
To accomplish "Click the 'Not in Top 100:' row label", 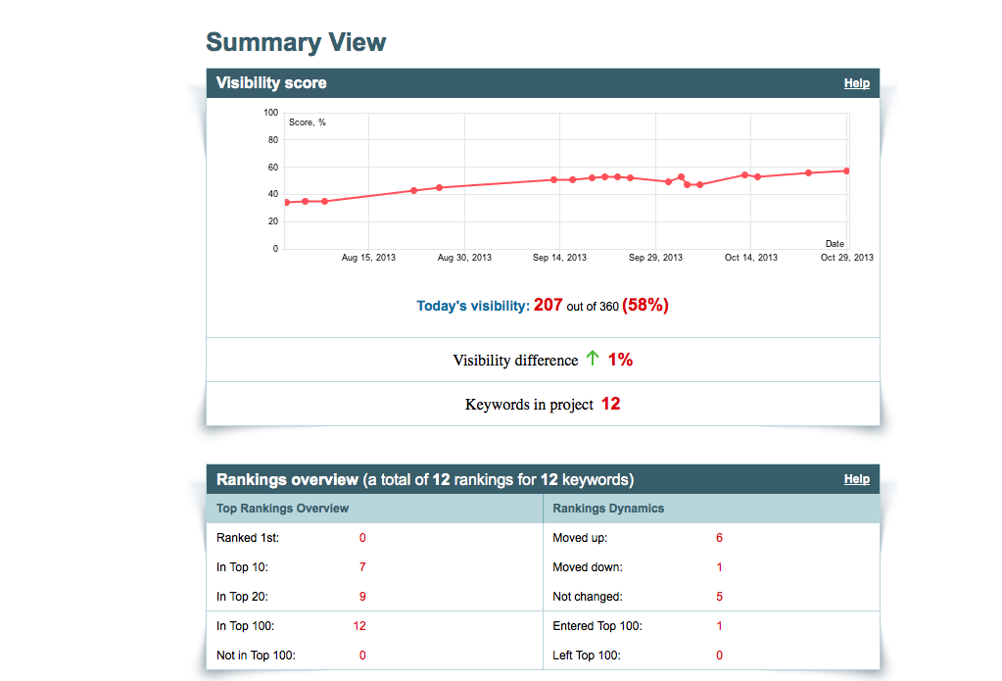I will [256, 656].
